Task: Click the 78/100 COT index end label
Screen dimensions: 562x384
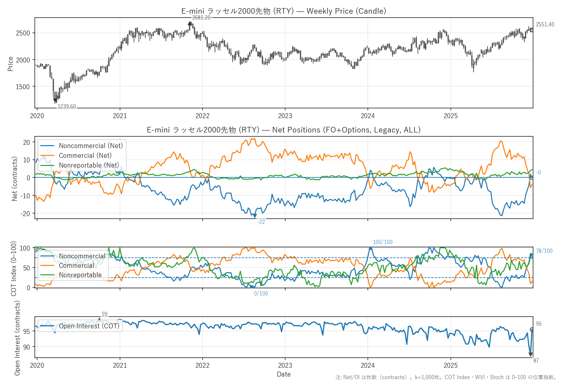Action: coord(544,251)
